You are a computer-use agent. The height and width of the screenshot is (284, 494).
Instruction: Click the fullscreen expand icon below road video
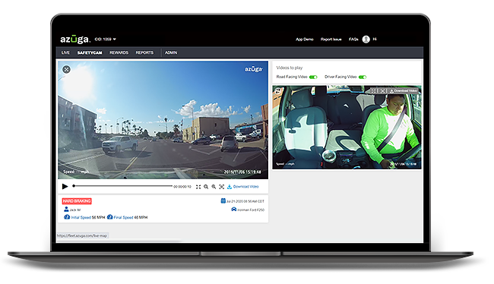(x=198, y=187)
